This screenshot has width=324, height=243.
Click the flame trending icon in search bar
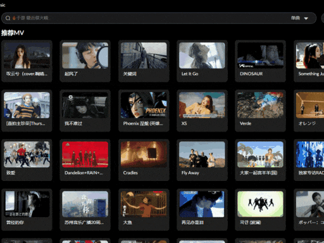[14, 18]
